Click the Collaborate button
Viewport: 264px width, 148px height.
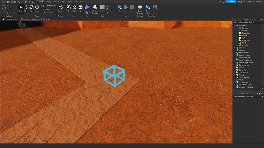tap(231, 2)
